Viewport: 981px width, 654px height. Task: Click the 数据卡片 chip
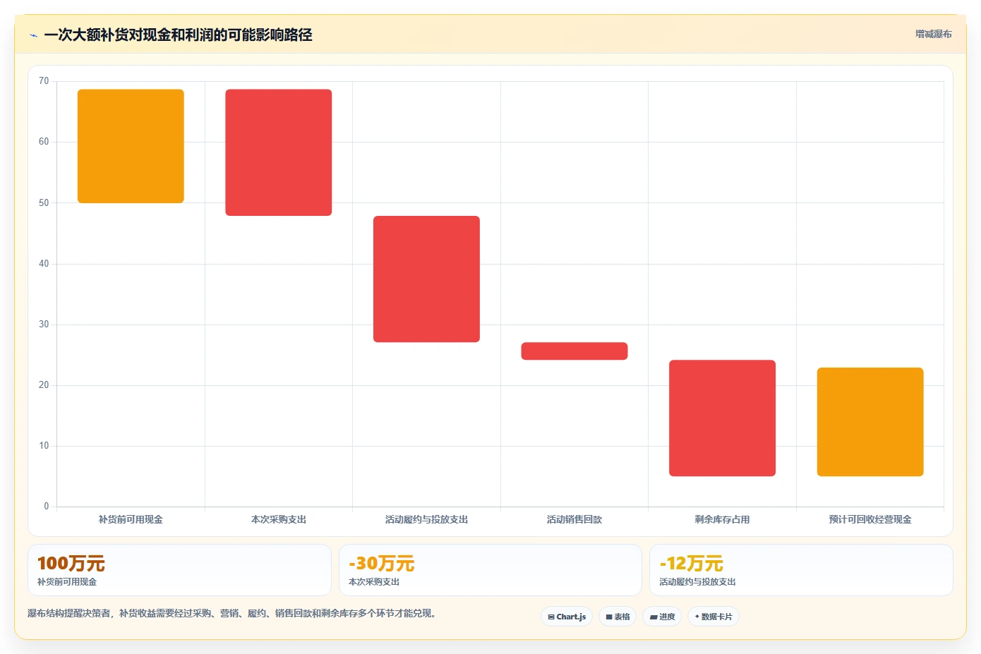tap(714, 617)
